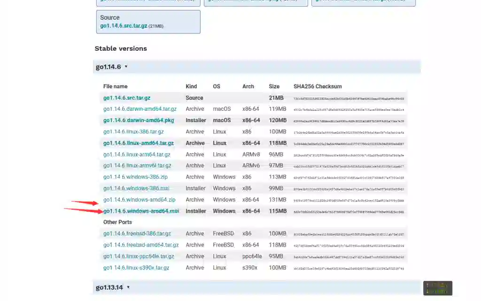
Task: Click the 'File name' column header
Action: 116,86
